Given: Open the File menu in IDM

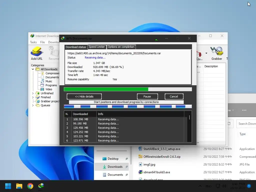Looking at the screenshot, I should tap(42, 42).
